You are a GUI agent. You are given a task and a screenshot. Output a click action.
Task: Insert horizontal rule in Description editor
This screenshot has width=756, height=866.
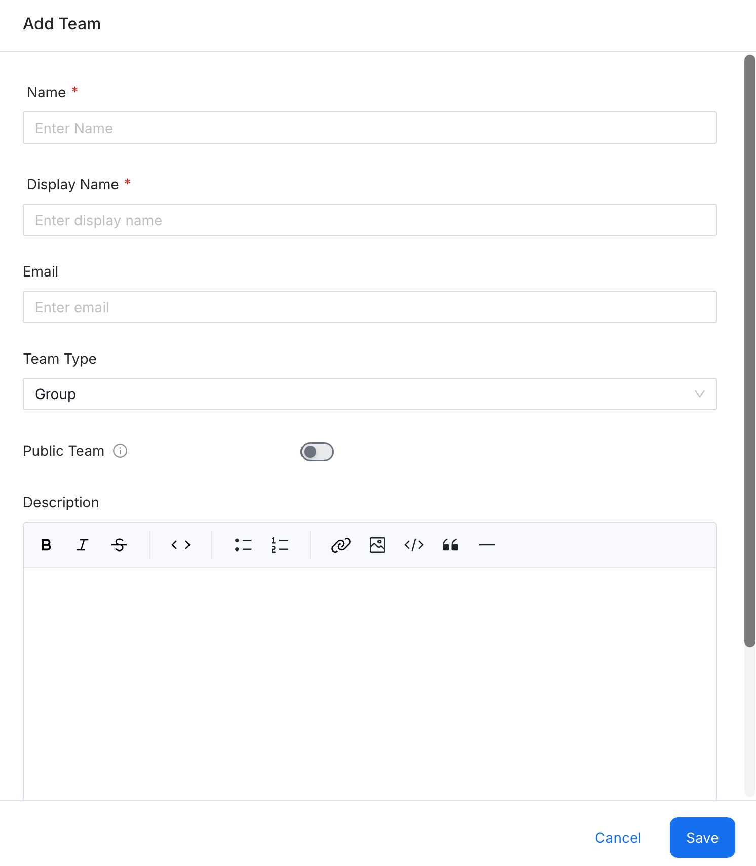click(x=487, y=545)
